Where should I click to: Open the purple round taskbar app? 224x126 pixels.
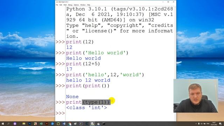tap(15, 124)
